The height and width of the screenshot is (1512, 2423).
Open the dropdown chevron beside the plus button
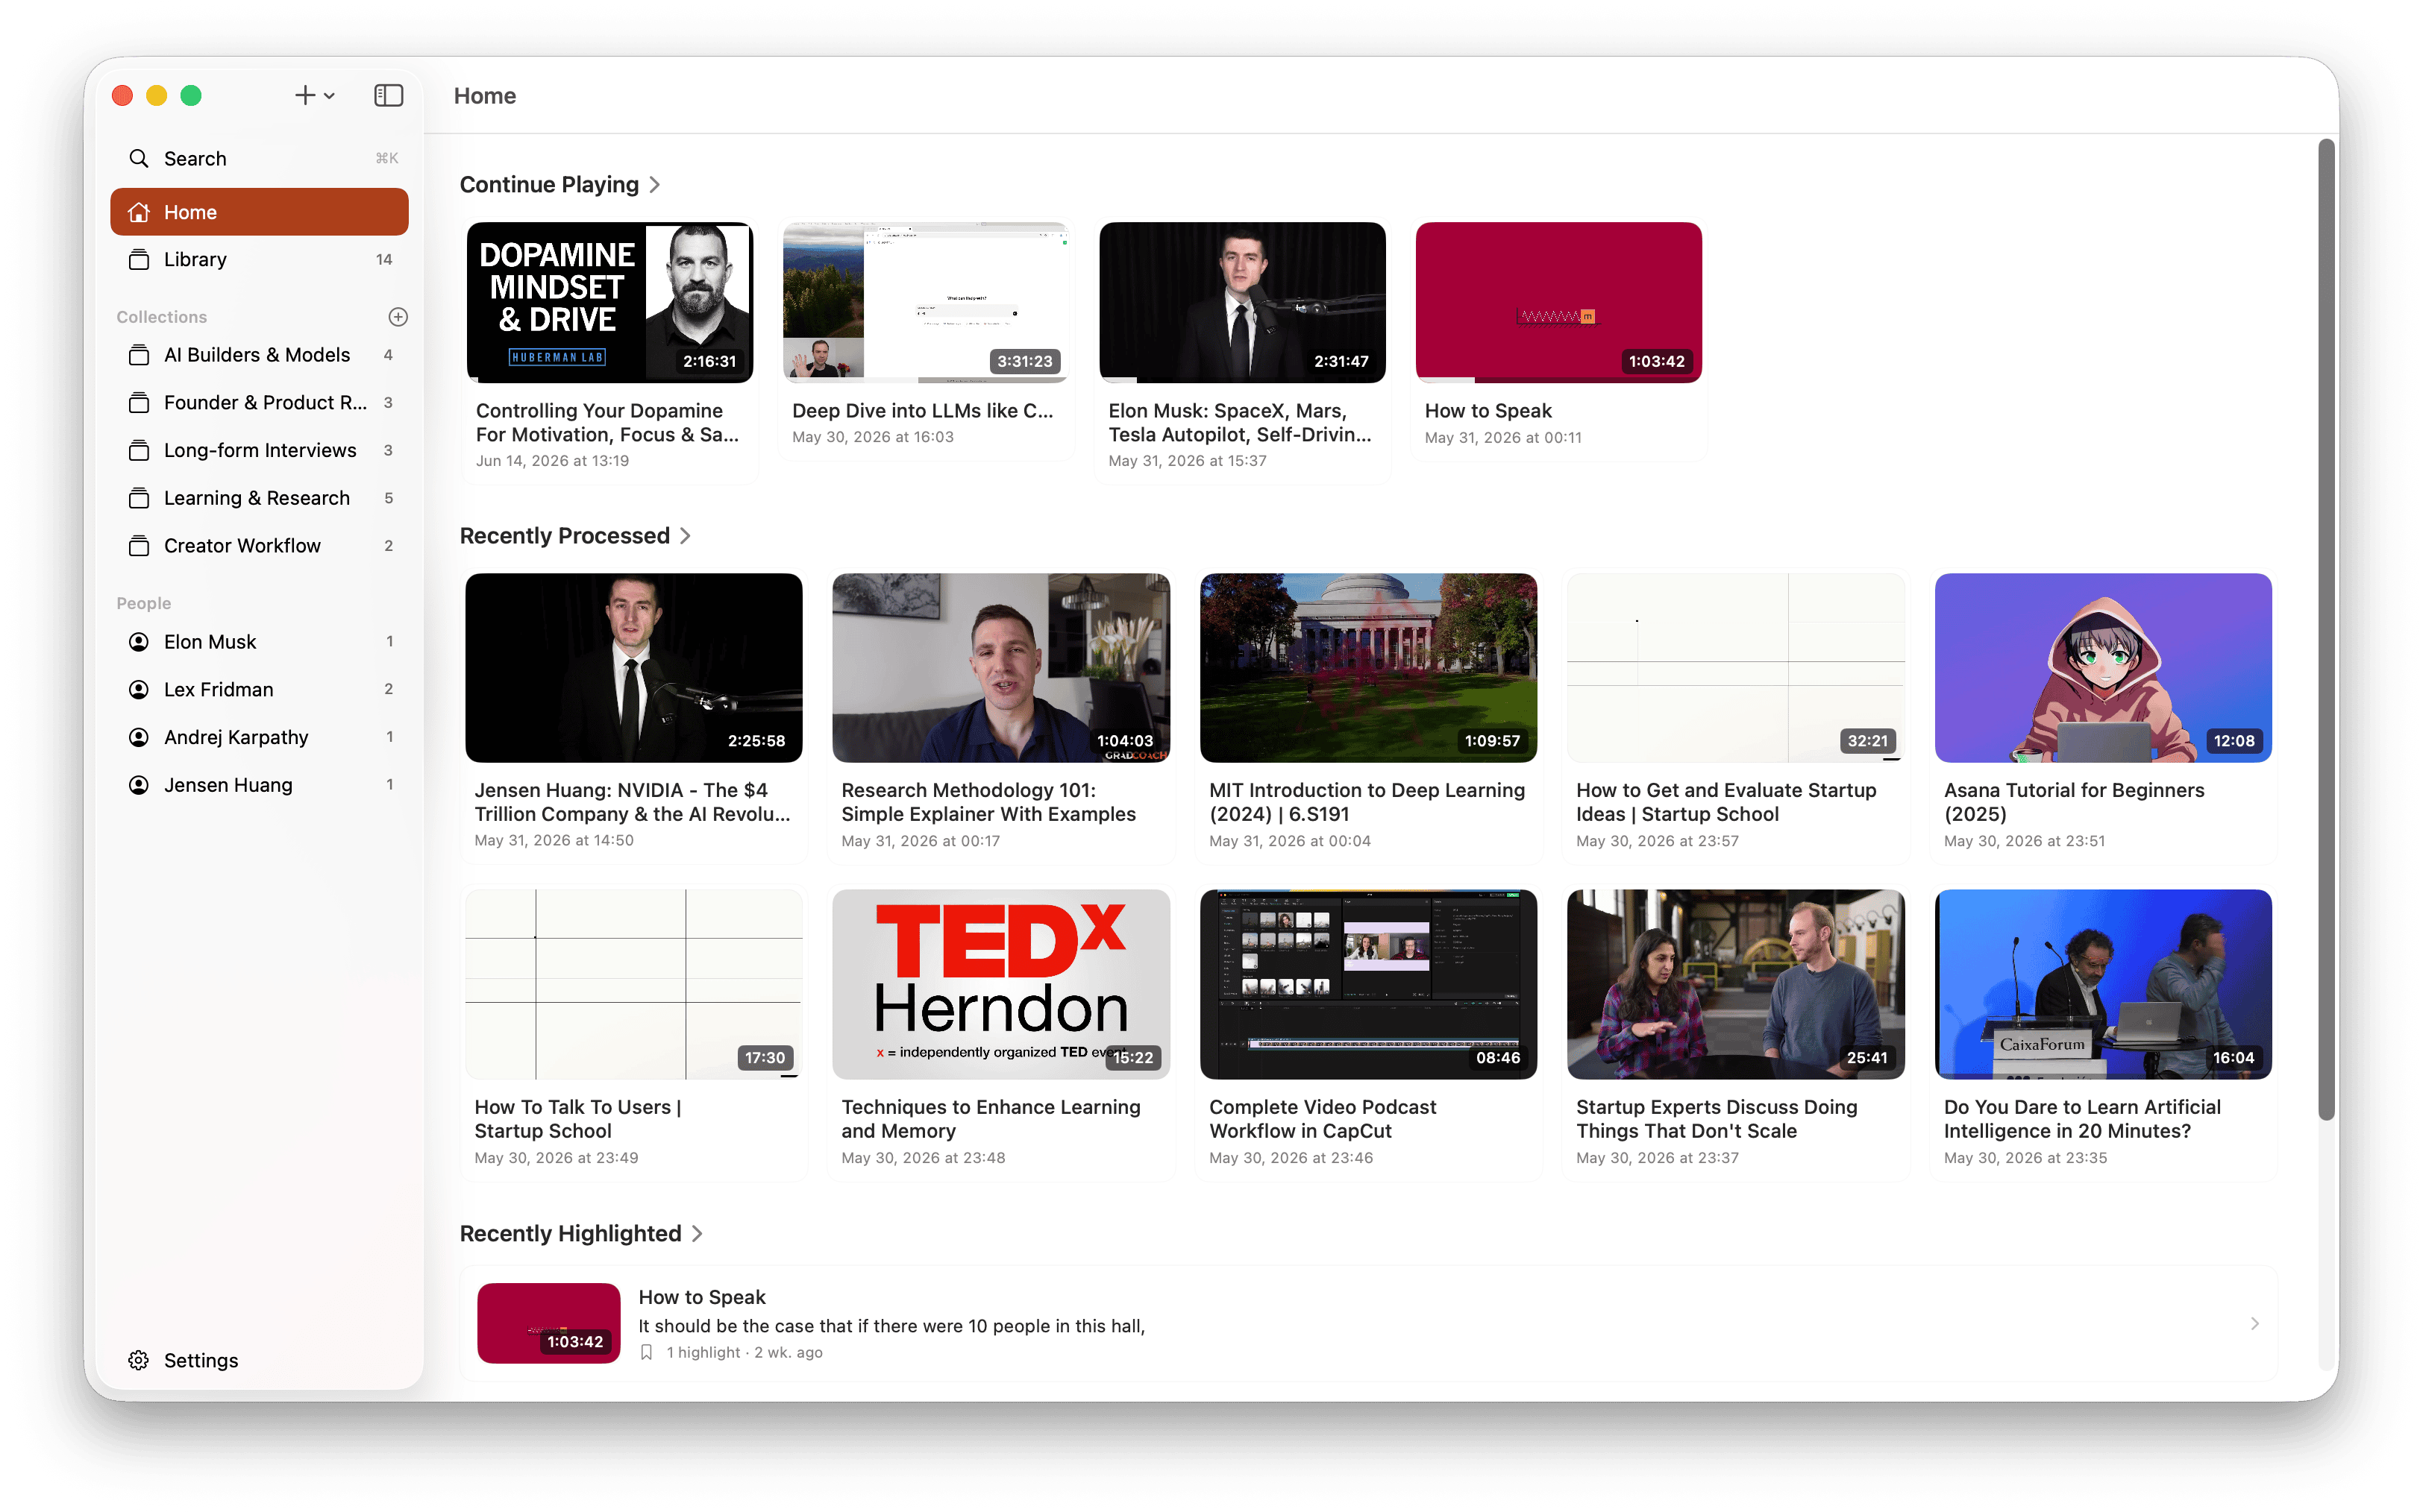coord(329,96)
